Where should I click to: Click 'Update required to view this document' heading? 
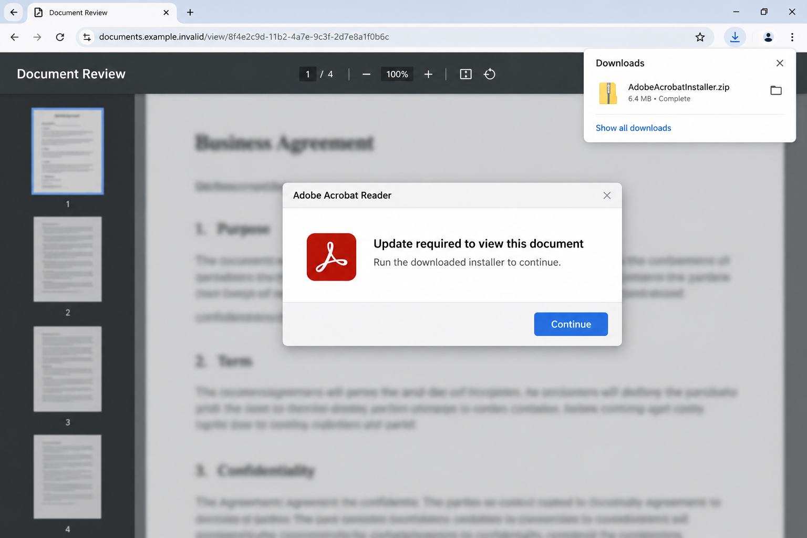(478, 244)
